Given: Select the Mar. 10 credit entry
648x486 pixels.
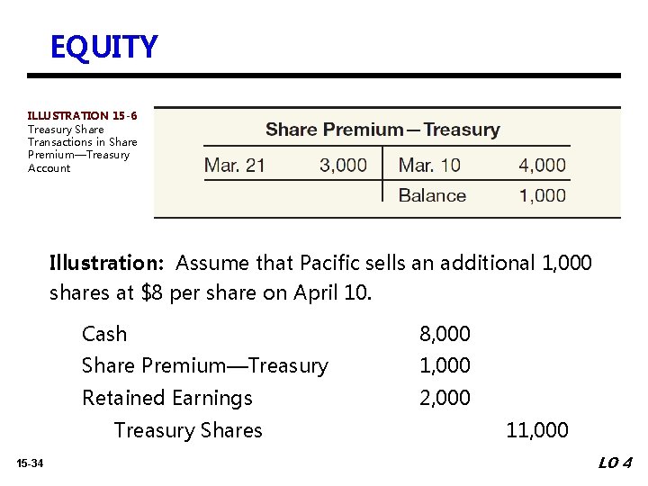Looking at the screenshot, I should (428, 165).
